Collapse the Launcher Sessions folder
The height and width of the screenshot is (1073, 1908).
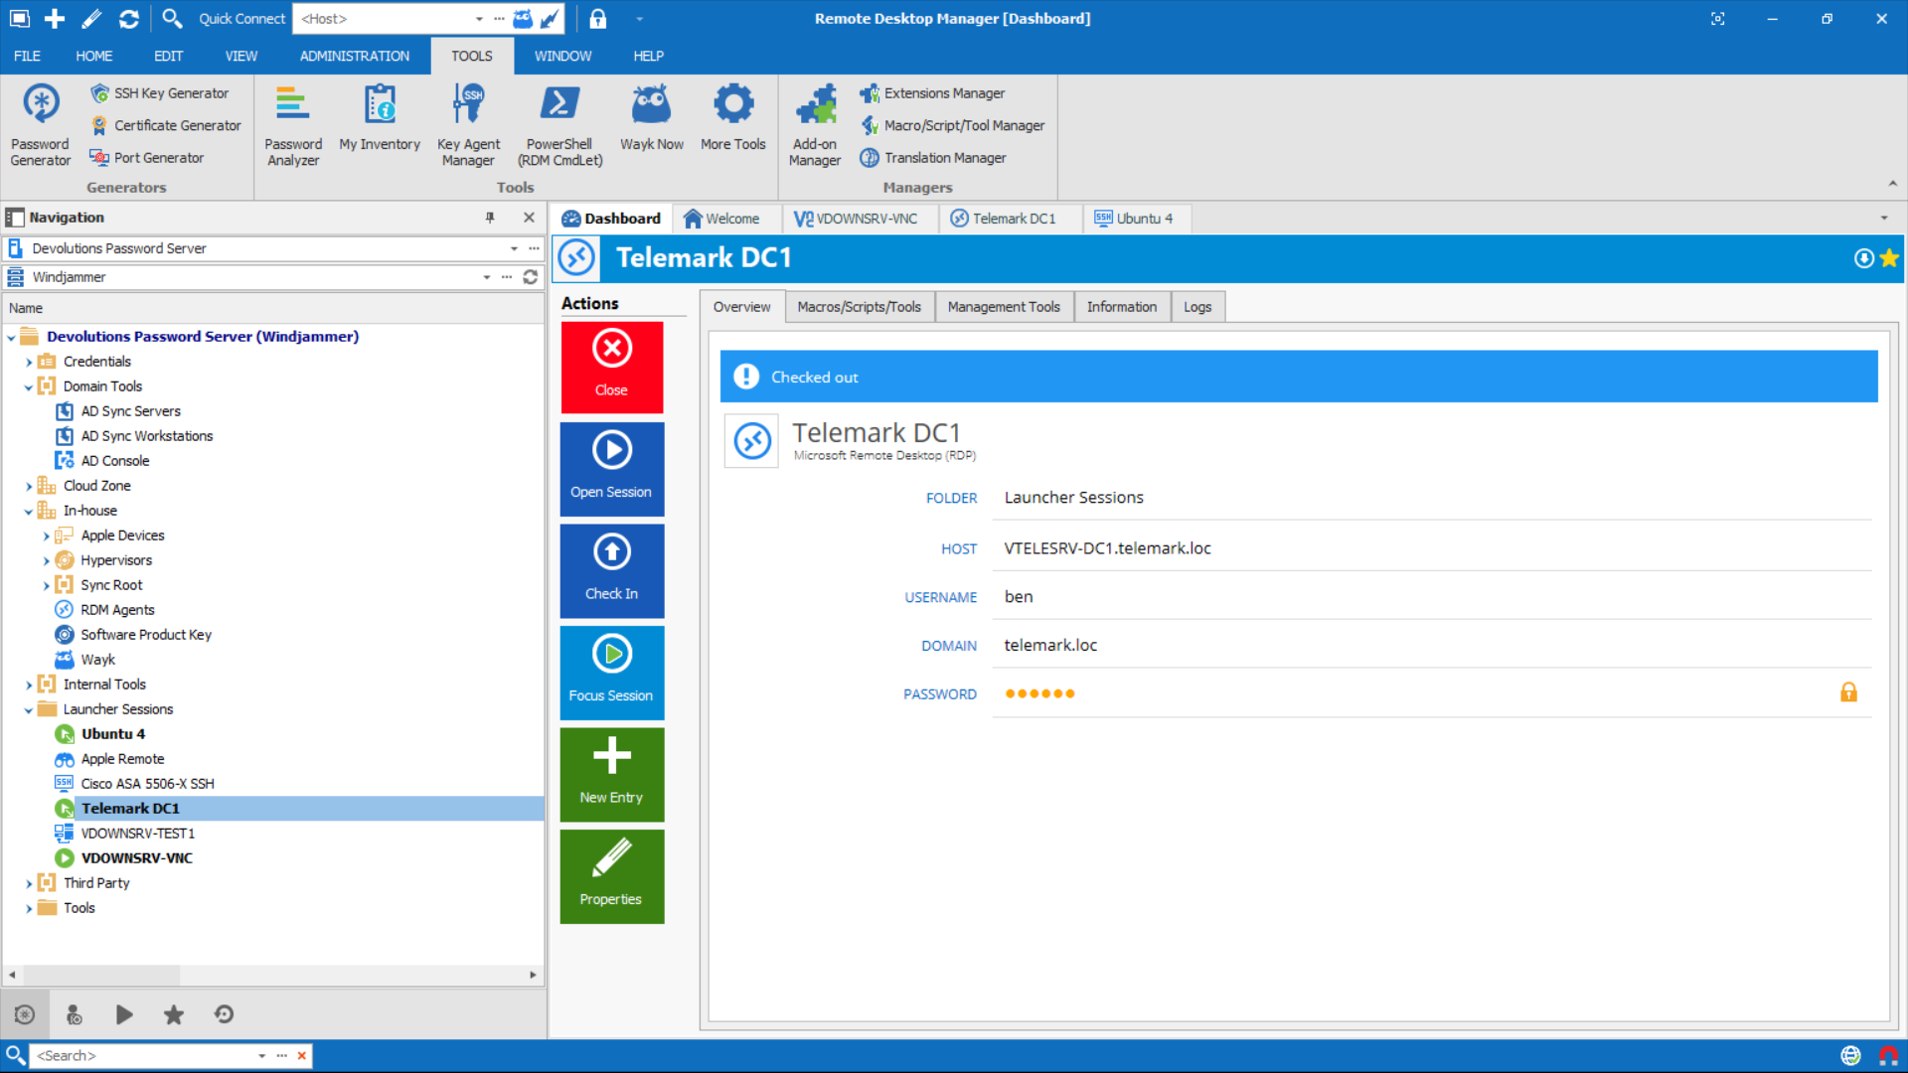[x=29, y=710]
